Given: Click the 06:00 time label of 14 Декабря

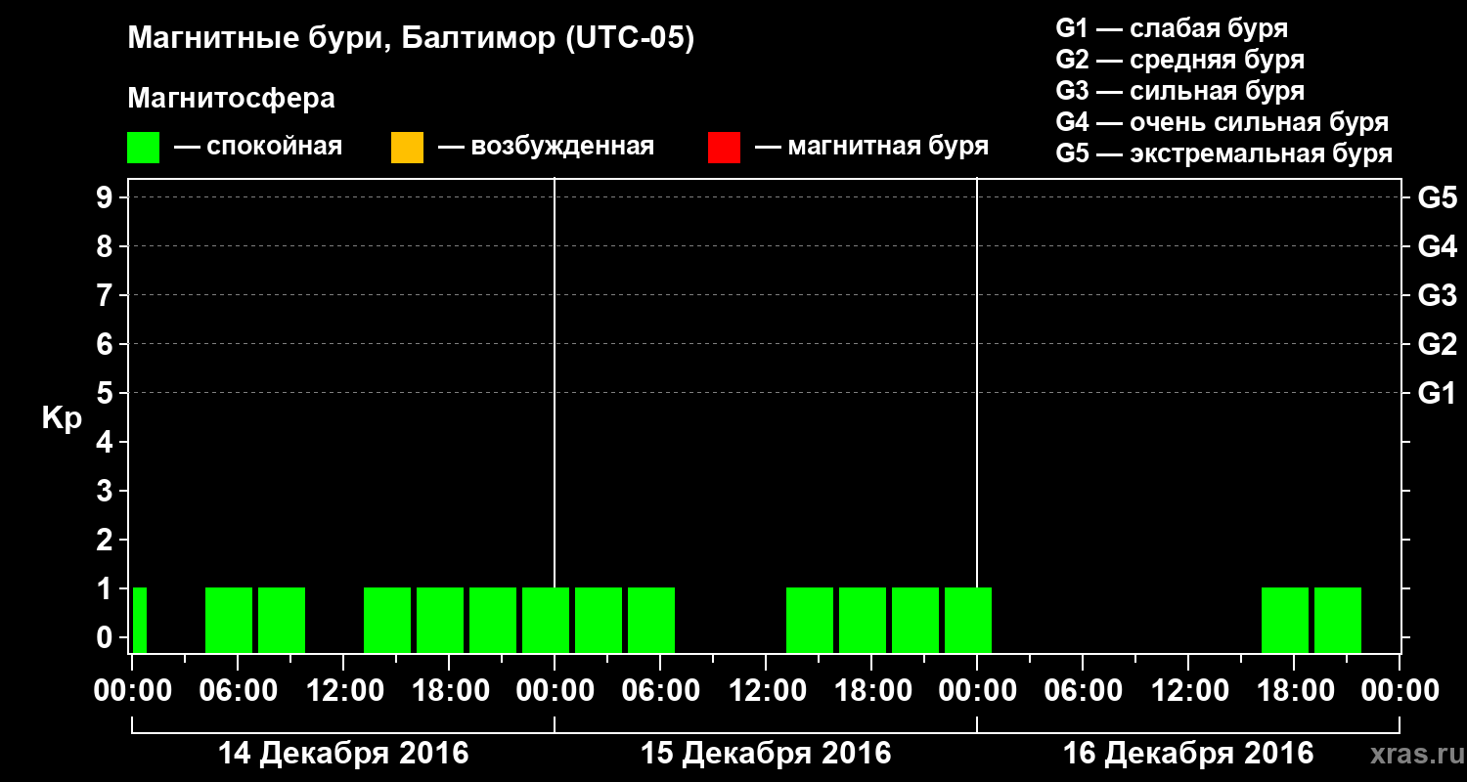Looking at the screenshot, I should coord(238,691).
